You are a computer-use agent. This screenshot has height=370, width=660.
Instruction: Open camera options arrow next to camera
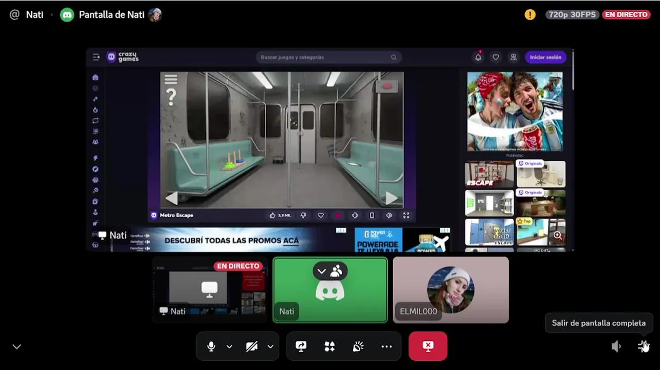coord(270,346)
